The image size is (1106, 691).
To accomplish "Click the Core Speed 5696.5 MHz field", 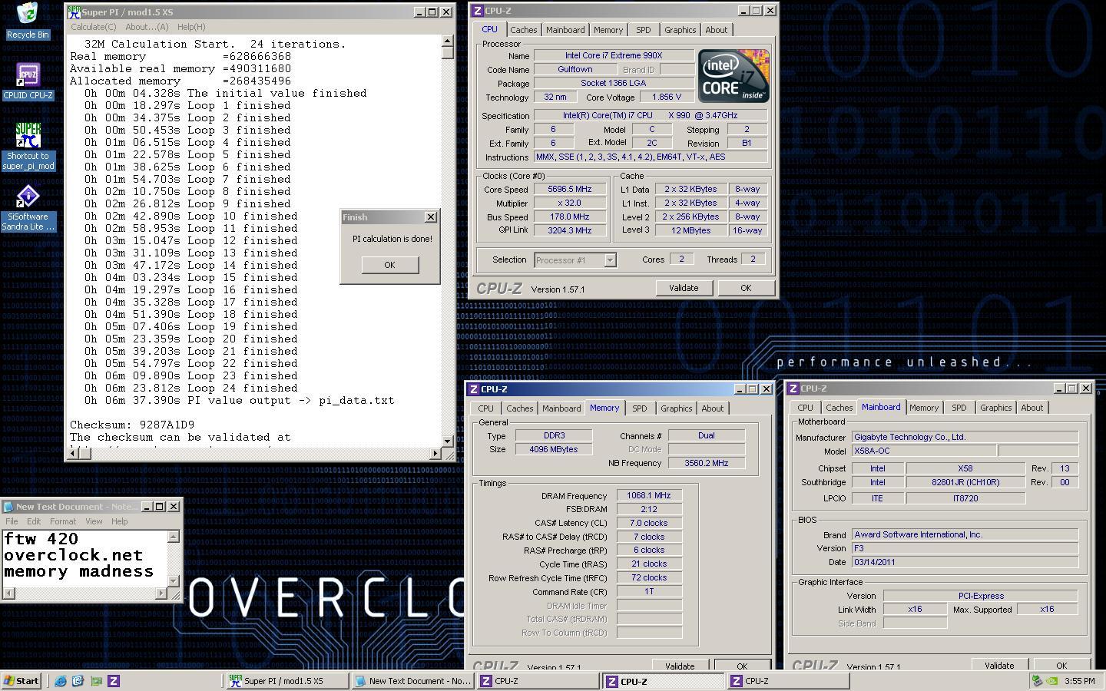I will click(569, 190).
